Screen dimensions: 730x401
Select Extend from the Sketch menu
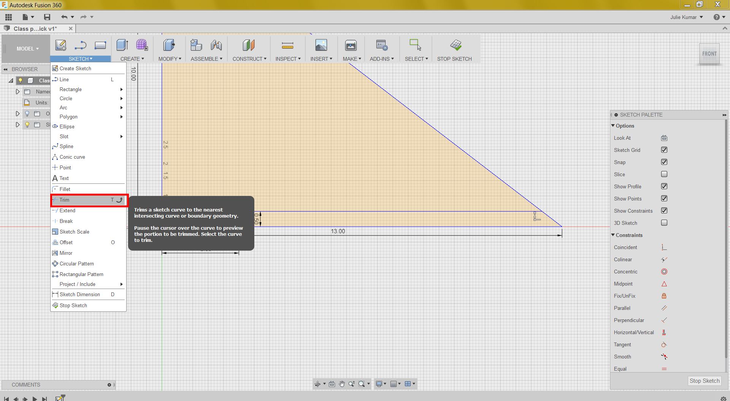[88, 210]
